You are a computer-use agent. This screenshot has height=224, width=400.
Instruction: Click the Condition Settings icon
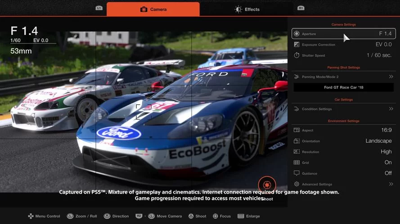click(297, 109)
